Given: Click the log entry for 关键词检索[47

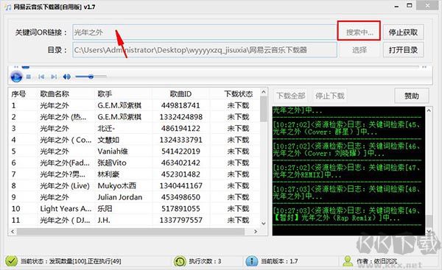Looking at the screenshot, I should click(x=347, y=171).
